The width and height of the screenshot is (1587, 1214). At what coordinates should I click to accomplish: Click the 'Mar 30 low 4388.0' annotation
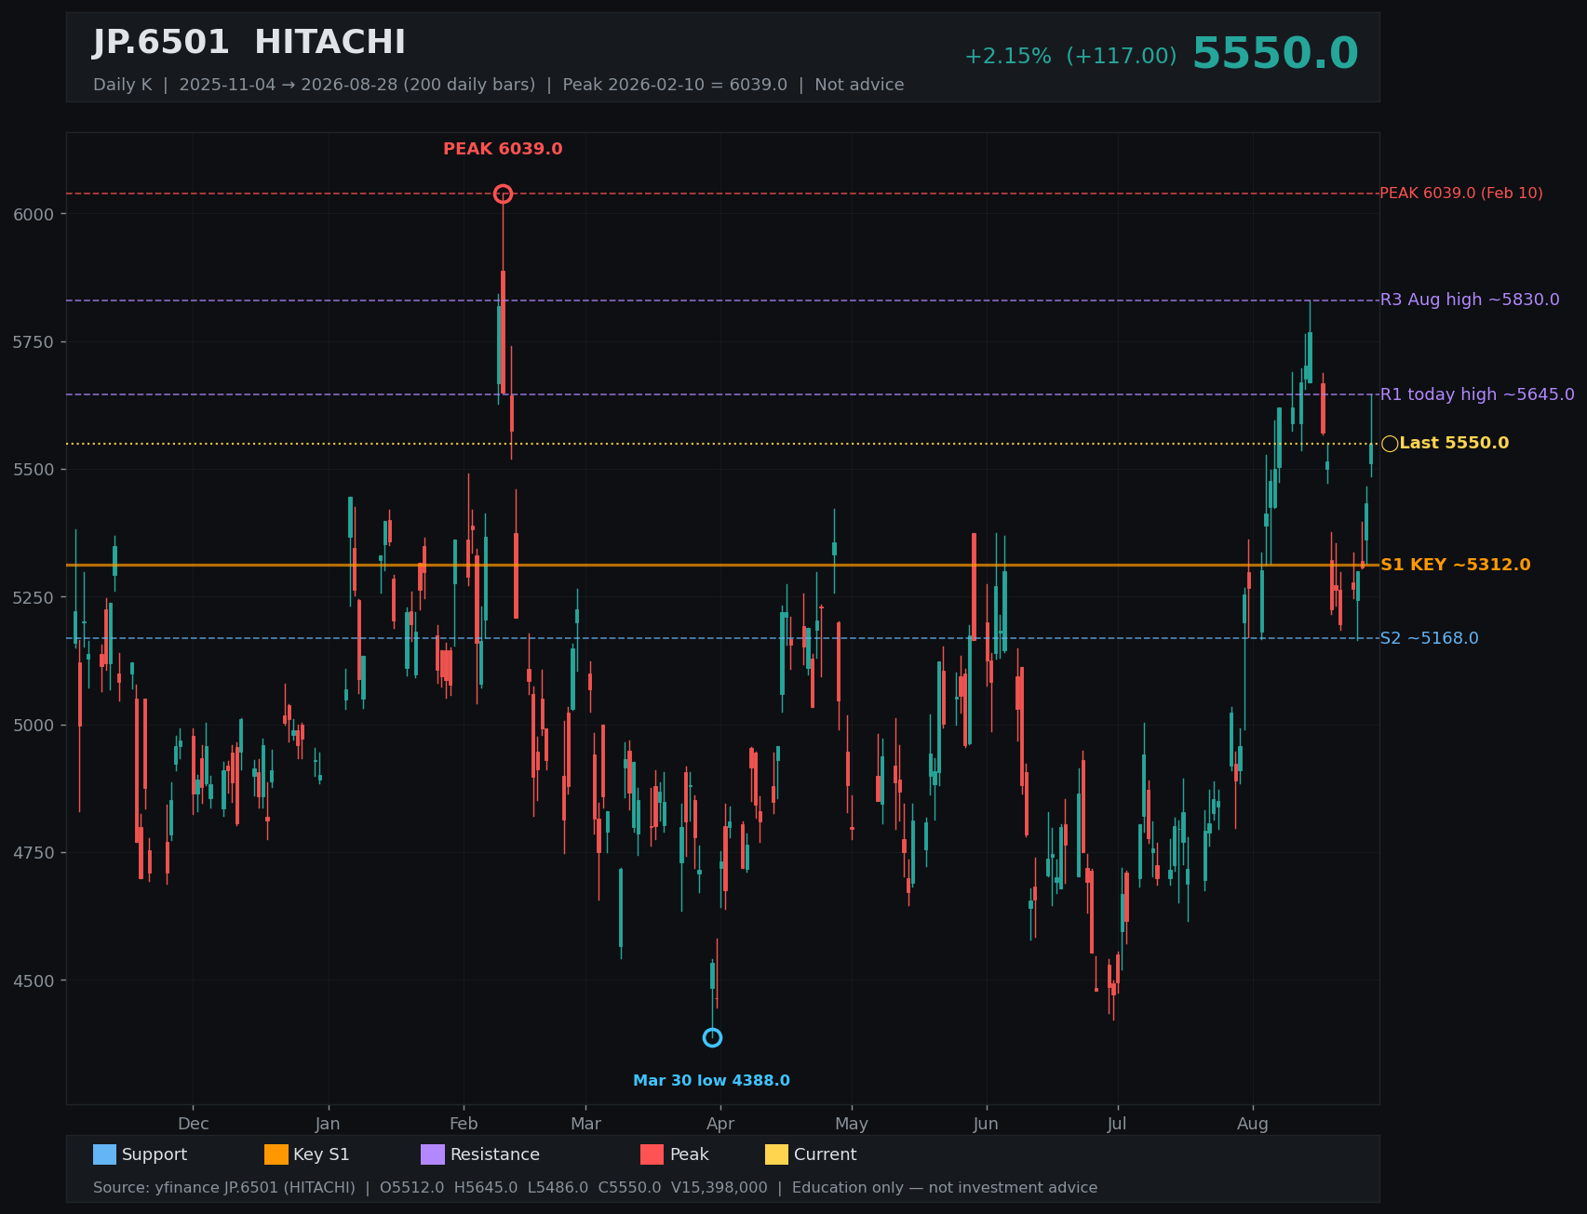click(x=711, y=1081)
